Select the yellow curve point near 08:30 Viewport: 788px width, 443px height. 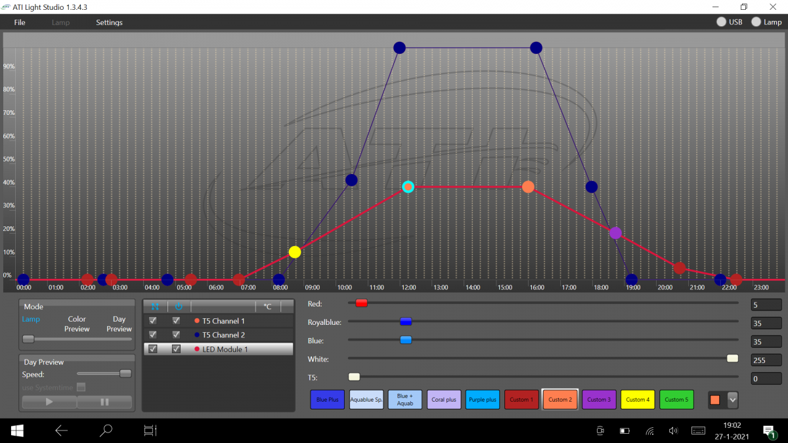coord(295,252)
